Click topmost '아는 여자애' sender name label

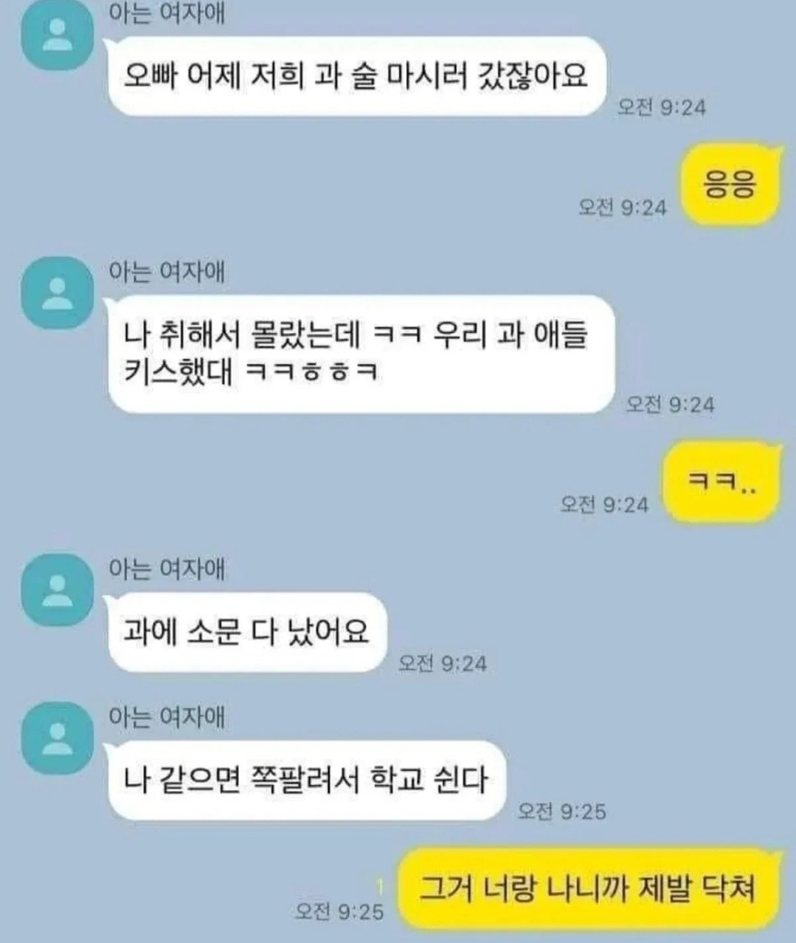pyautogui.click(x=166, y=13)
